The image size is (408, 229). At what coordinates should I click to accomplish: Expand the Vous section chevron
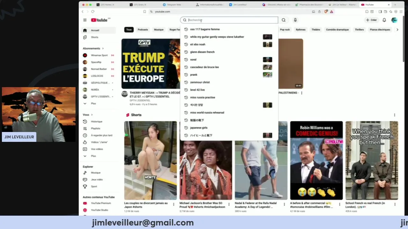pos(92,115)
